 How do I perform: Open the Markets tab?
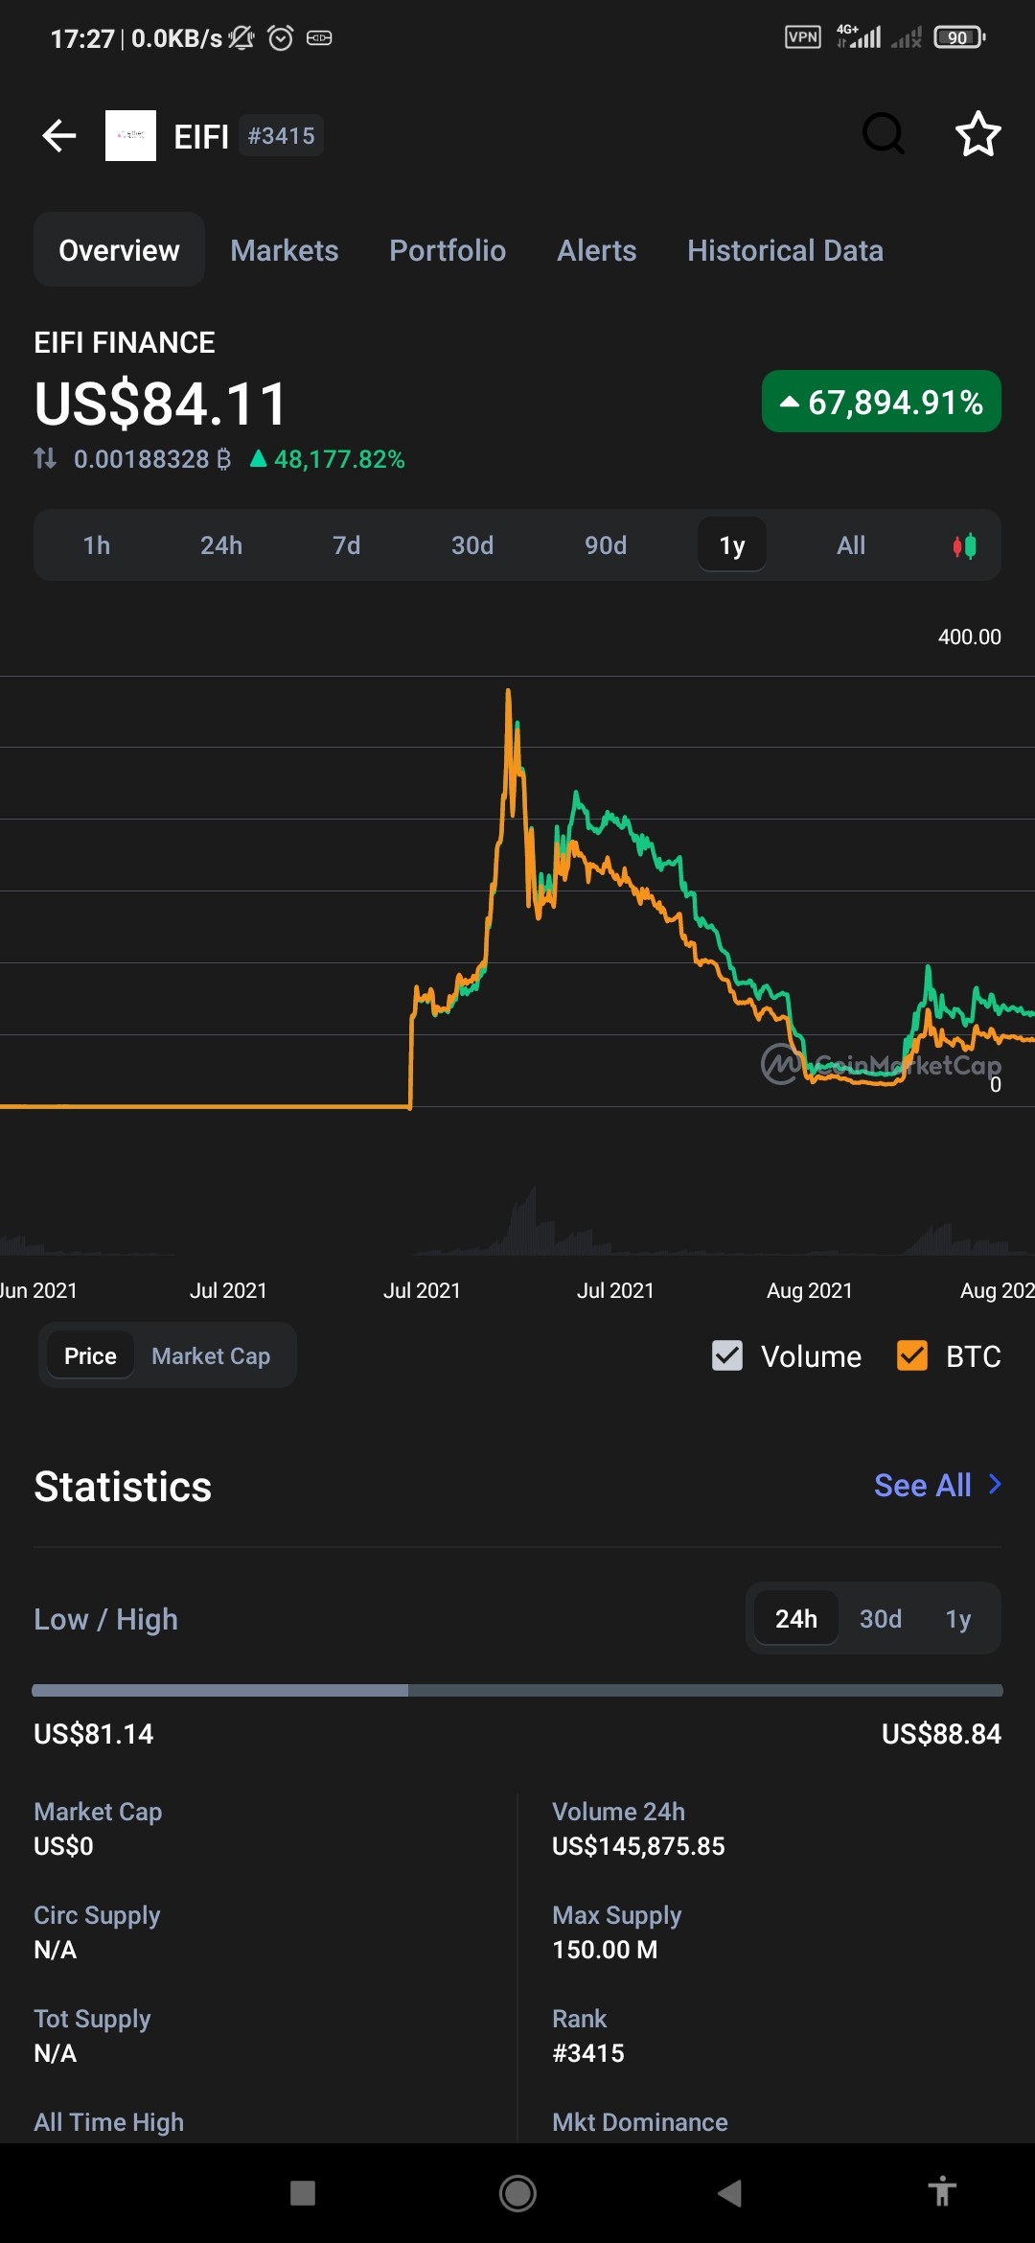tap(285, 250)
